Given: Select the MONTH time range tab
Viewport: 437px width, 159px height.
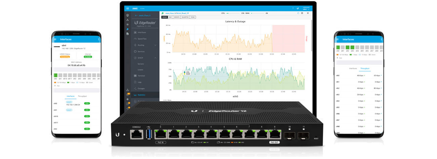Looking at the screenshot, I should tap(177, 17).
